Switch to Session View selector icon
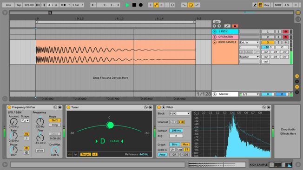This screenshot has width=303, height=170. point(298,19)
